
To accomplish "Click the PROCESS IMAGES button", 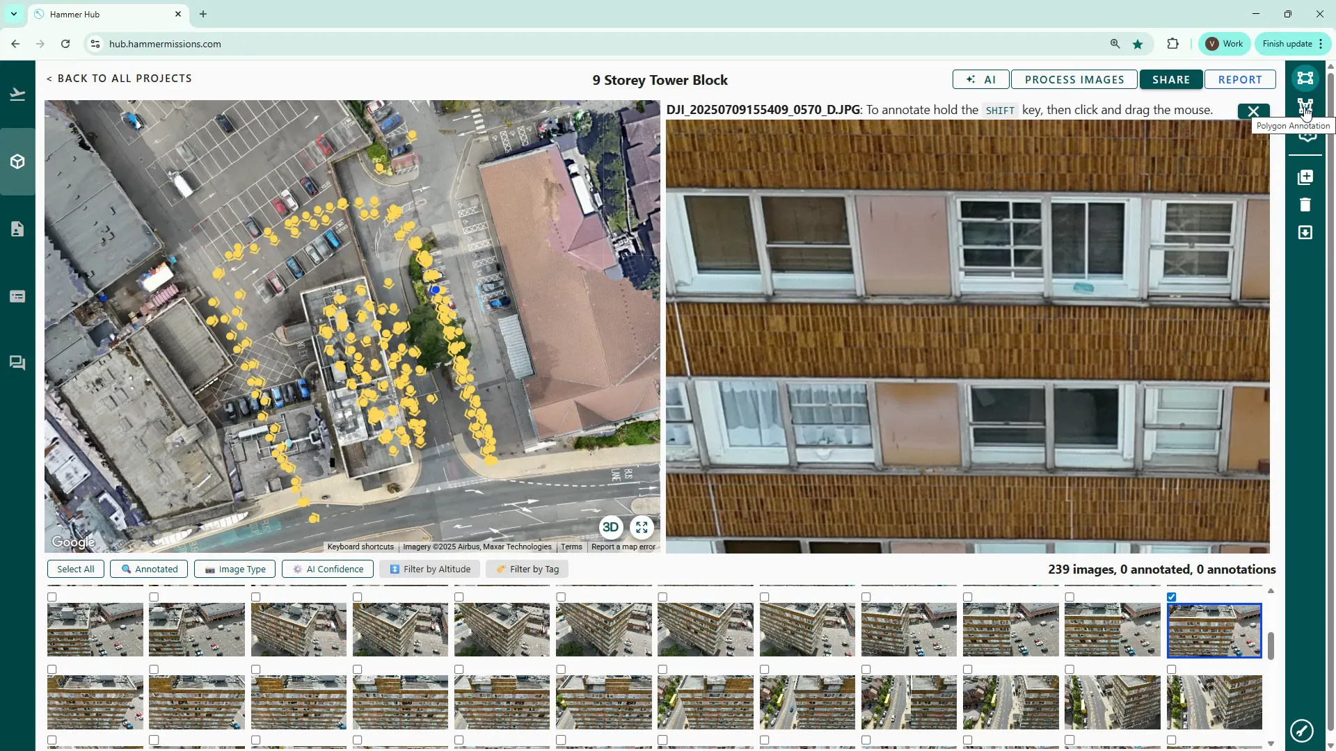I will point(1074,79).
